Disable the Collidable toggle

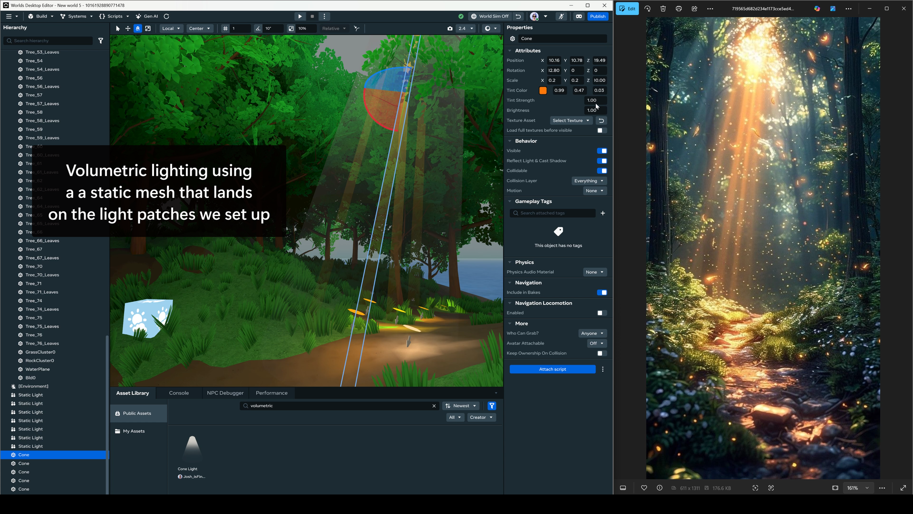coord(602,171)
